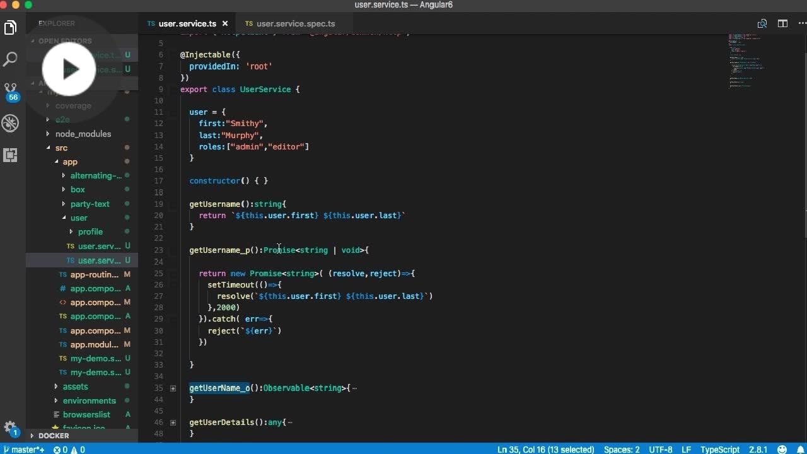The width and height of the screenshot is (807, 454).
Task: Expand the environments folder
Action: (x=55, y=401)
